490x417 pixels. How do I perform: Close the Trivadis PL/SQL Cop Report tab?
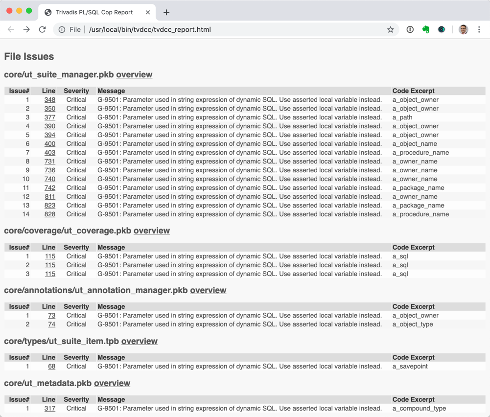coord(148,12)
